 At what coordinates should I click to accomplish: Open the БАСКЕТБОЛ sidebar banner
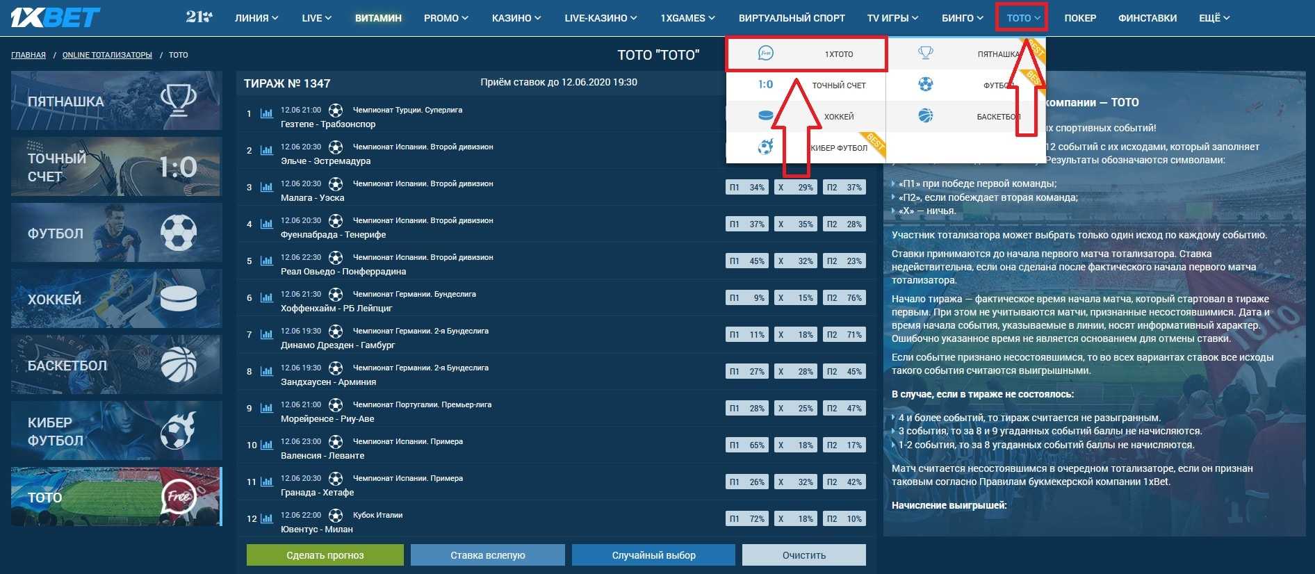pyautogui.click(x=117, y=365)
